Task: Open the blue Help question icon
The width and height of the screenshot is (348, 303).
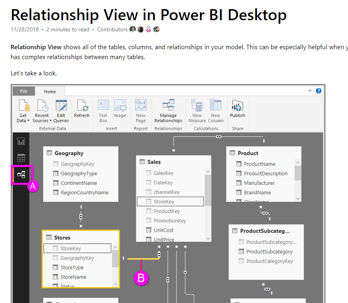Action: 318,91
